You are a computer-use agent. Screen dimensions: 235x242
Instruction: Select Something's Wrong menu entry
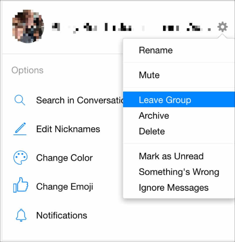(179, 172)
